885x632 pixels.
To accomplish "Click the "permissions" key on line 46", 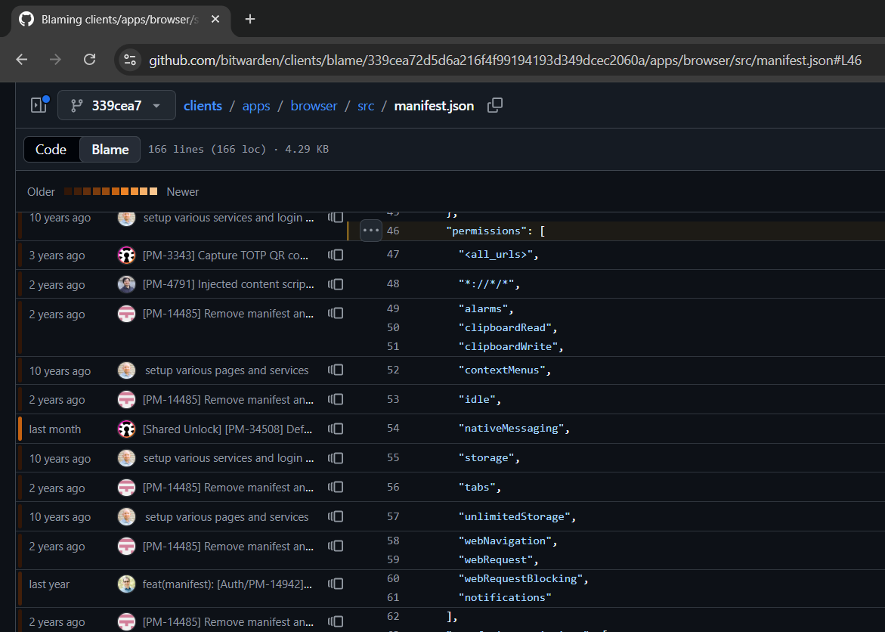I will tap(487, 231).
